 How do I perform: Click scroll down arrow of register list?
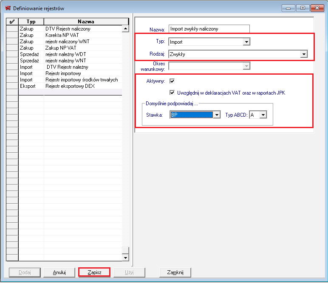(x=125, y=258)
